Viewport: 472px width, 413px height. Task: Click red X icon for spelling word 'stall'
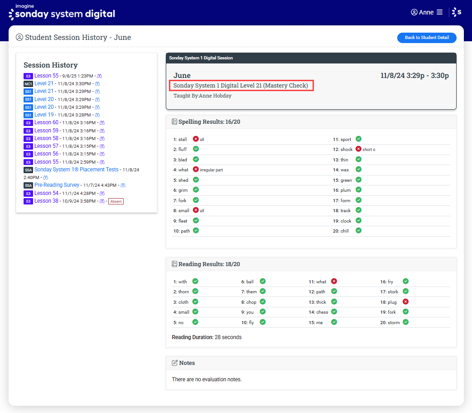tap(196, 139)
